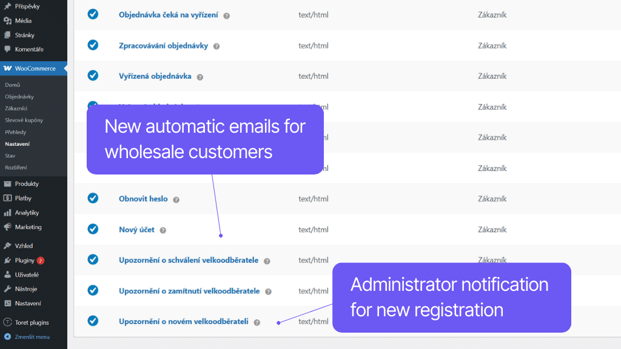Click the Příspěvky pin icon in sidebar

coord(7,6)
